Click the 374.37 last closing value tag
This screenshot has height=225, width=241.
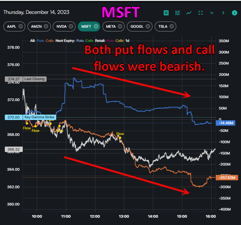point(14,79)
